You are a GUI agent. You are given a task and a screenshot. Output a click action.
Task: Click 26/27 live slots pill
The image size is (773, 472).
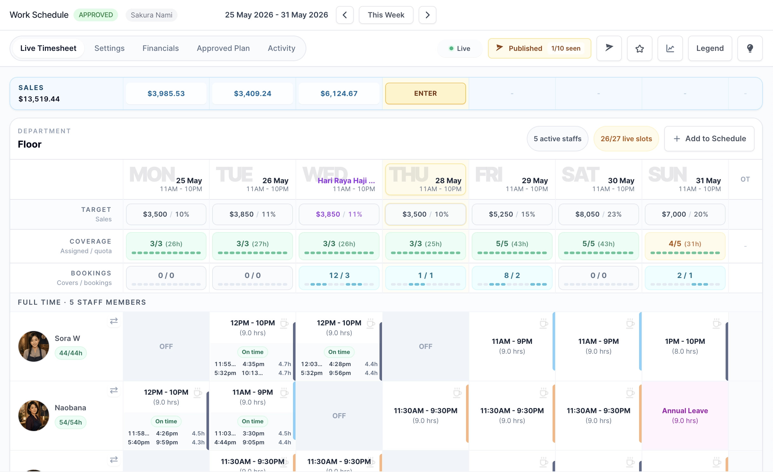tap(626, 139)
